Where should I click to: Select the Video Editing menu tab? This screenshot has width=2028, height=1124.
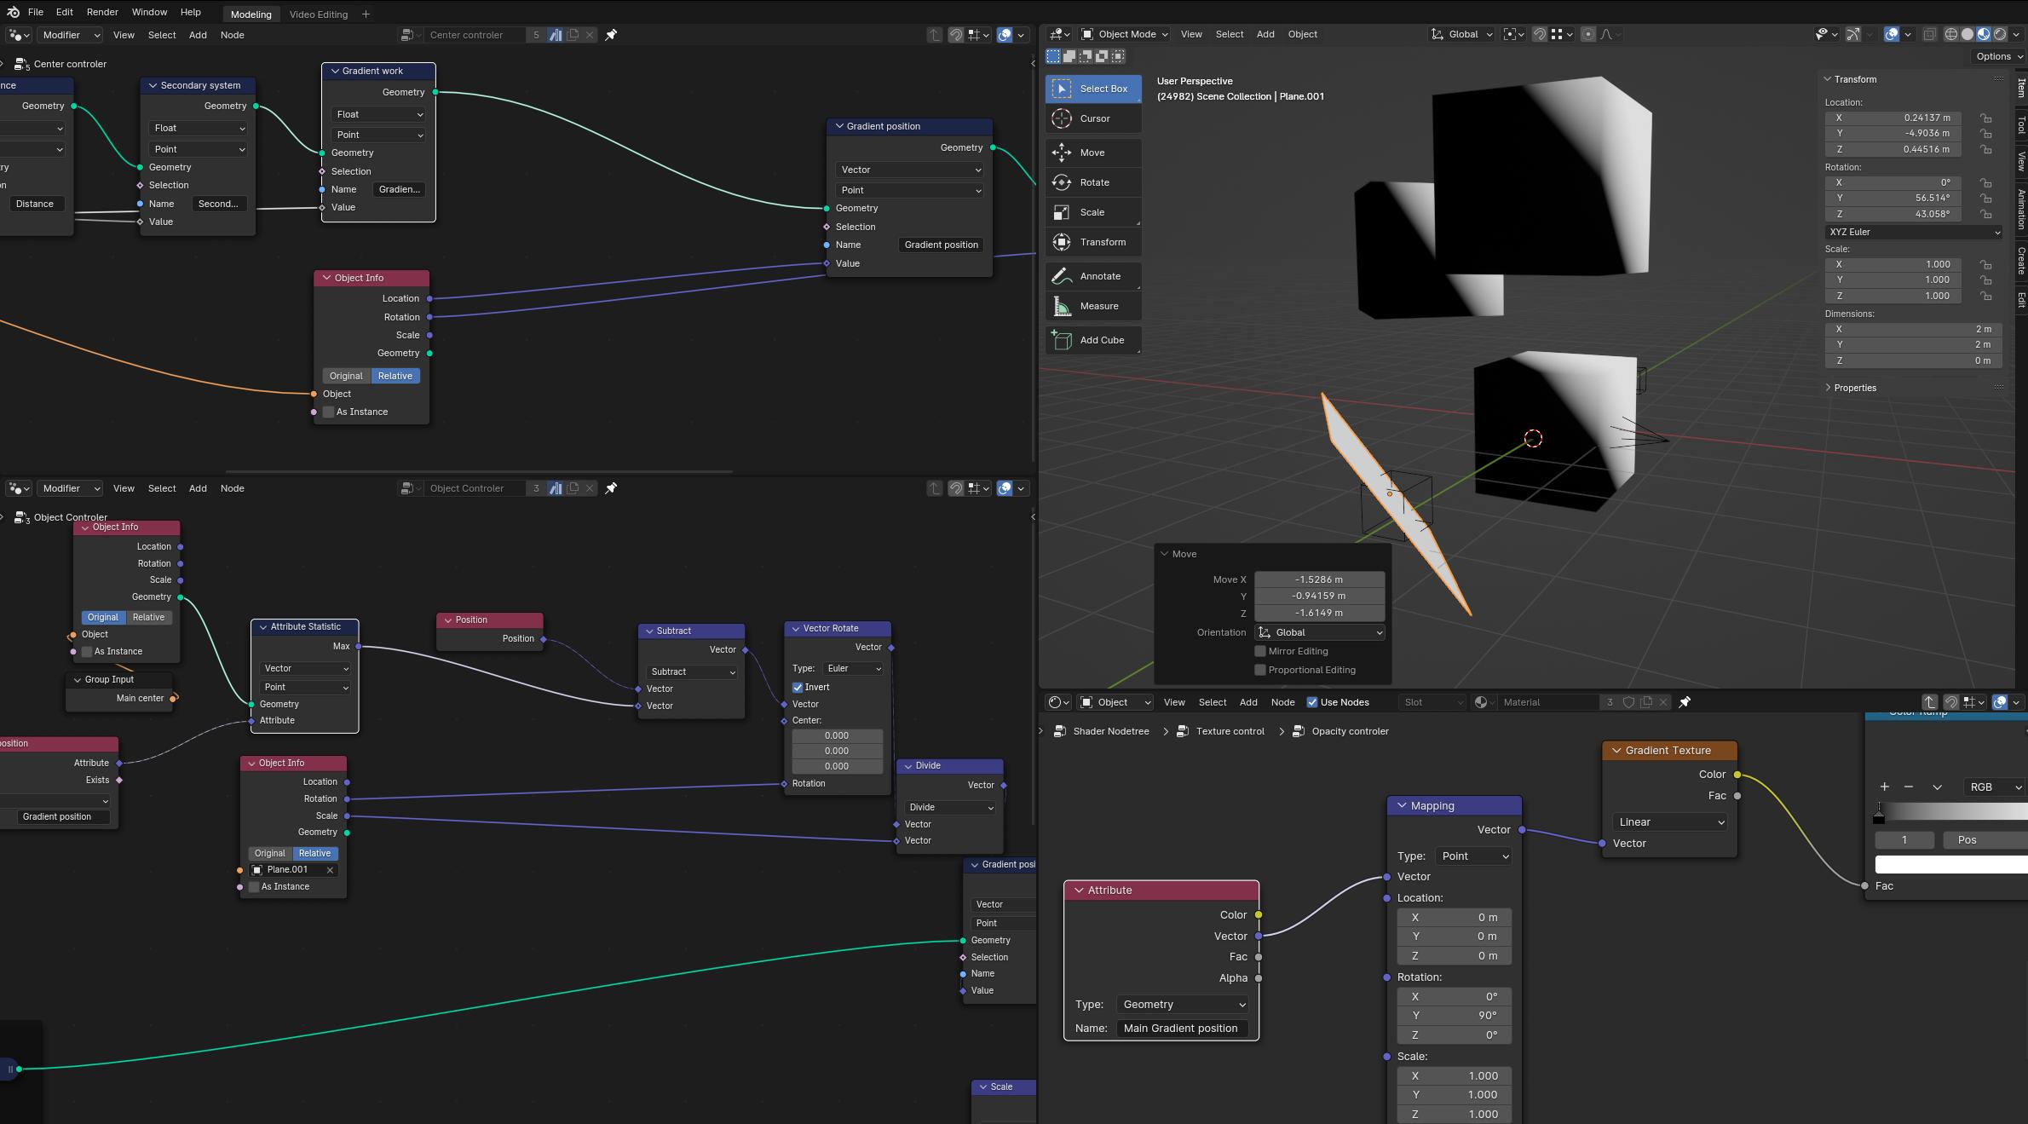317,13
